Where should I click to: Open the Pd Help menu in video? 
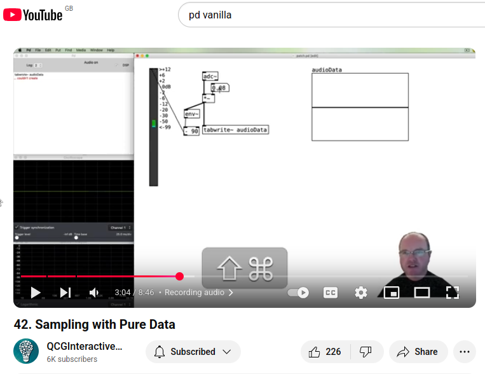(111, 50)
